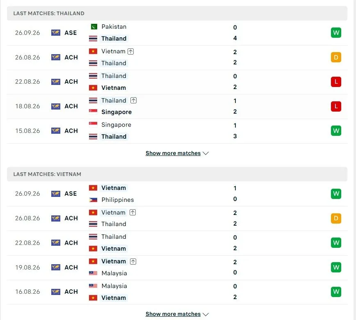Click the orange D badge in Vietnam matches

(x=336, y=218)
